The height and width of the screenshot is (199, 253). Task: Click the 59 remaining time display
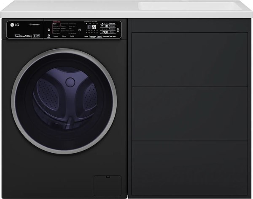click(94, 27)
